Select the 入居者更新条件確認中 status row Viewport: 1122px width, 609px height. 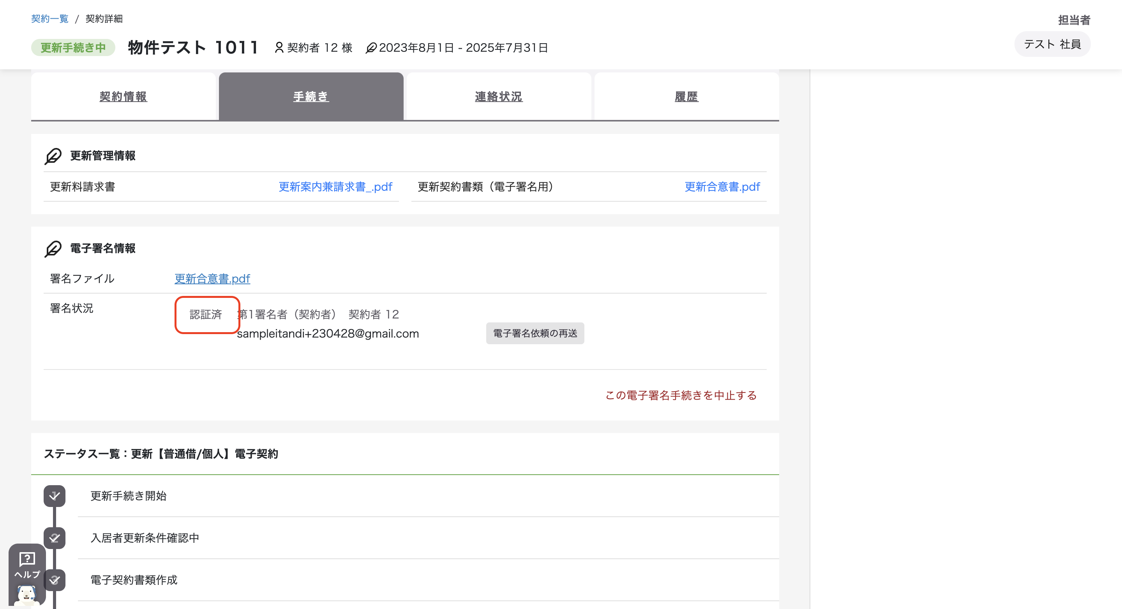point(428,538)
